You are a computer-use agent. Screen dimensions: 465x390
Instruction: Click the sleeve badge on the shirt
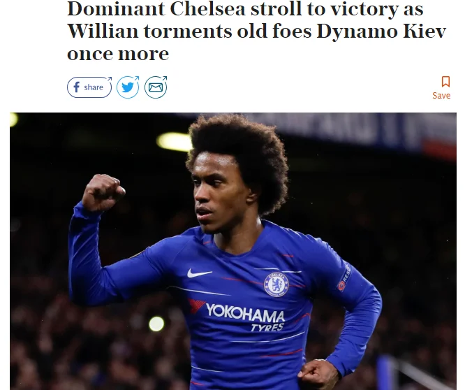(x=345, y=277)
